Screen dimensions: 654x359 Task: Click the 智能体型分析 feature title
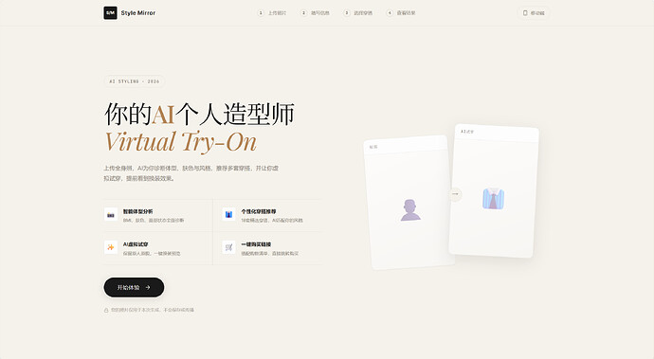tap(137, 211)
